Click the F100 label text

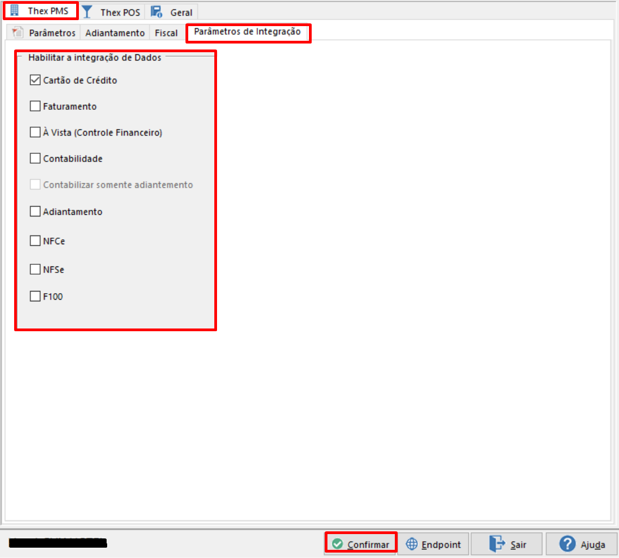(53, 297)
